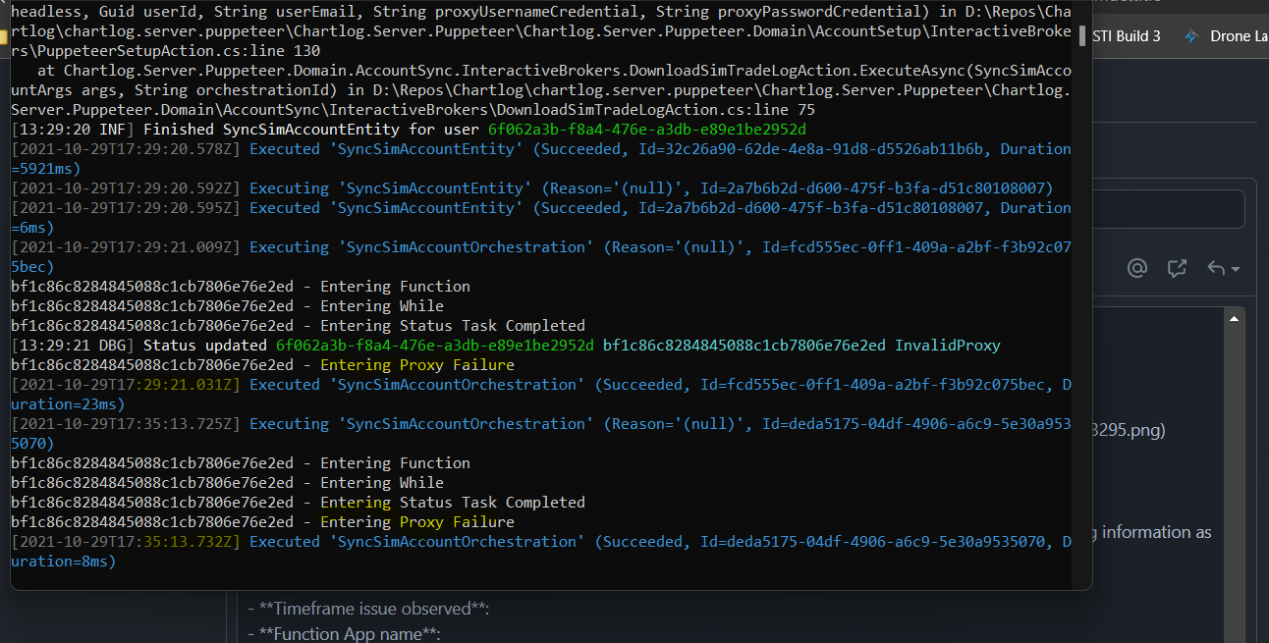Open the Drone bookmark in bookmarks bar
This screenshot has height=643, width=1269.
point(1226,36)
